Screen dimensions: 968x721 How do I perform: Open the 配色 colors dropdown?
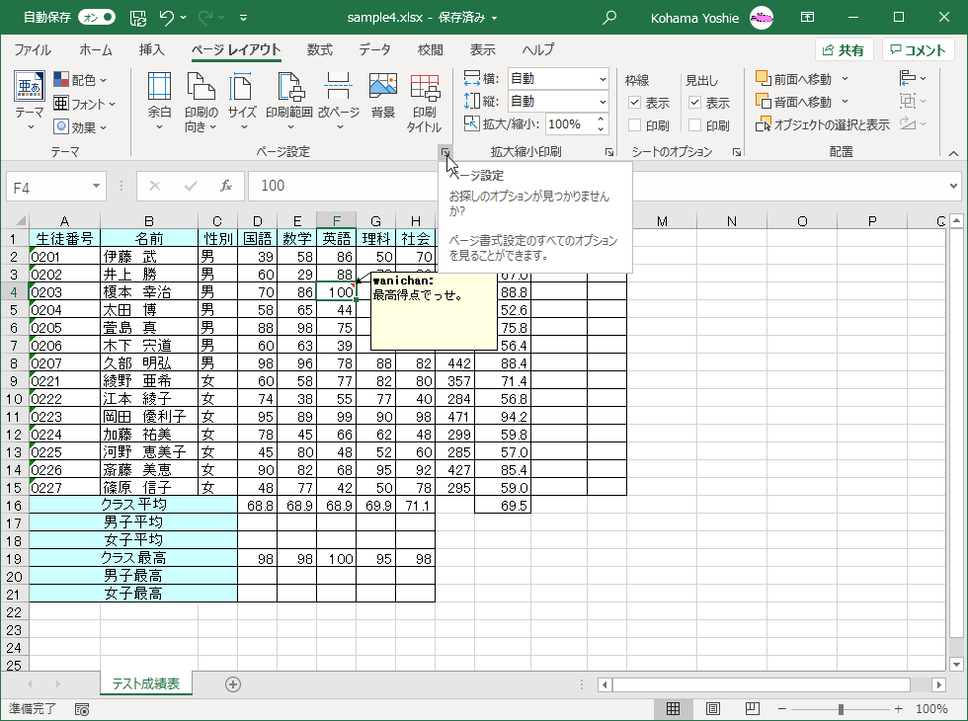(81, 79)
